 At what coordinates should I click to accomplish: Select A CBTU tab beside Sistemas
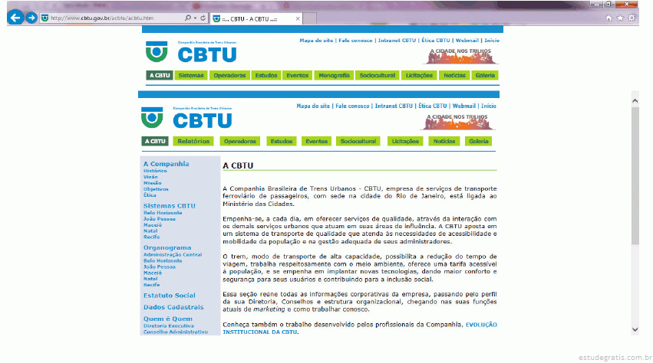(160, 75)
